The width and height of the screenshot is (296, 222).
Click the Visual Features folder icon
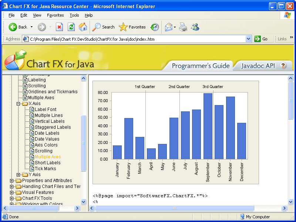18,192
